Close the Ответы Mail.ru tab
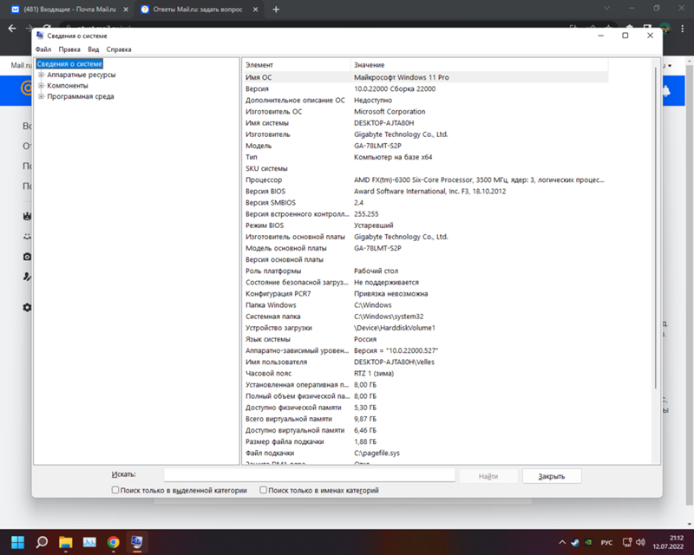The height and width of the screenshot is (555, 694). [255, 10]
